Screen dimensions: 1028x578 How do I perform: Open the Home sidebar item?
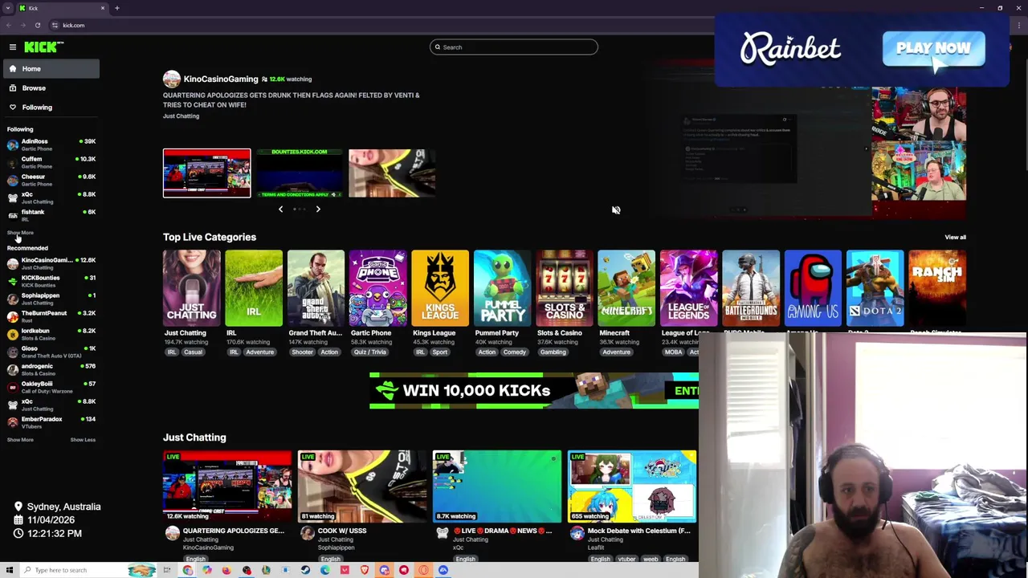(50, 69)
